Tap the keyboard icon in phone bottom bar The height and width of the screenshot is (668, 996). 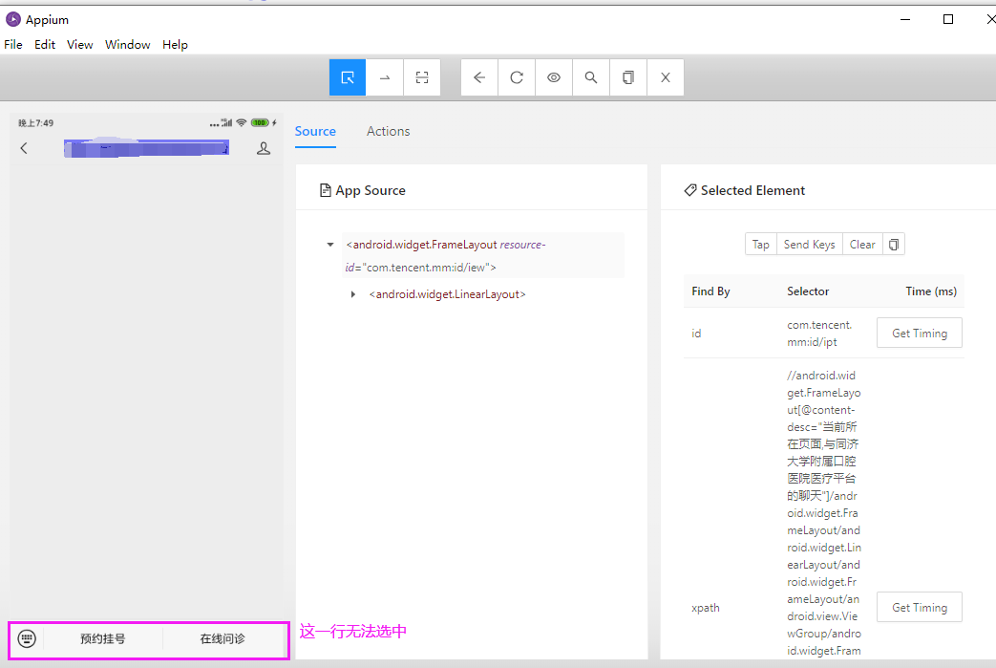tap(27, 638)
